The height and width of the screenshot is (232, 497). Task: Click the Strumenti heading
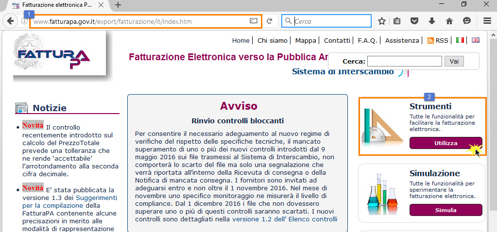point(430,106)
